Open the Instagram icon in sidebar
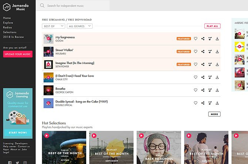This screenshot has height=164, width=248. pyautogui.click(x=25, y=162)
